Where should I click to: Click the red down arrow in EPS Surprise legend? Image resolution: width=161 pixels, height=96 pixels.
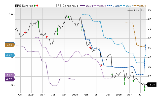(37, 6)
